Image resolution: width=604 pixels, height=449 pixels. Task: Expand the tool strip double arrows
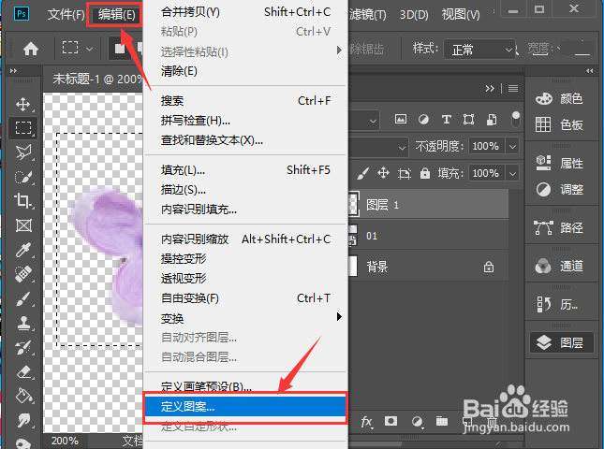(x=13, y=71)
